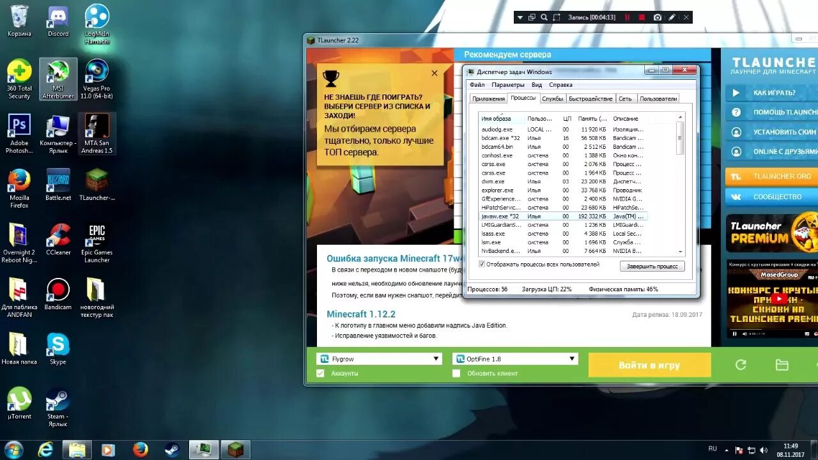
Task: Open Internet Explorer from the taskbar
Action: point(45,450)
